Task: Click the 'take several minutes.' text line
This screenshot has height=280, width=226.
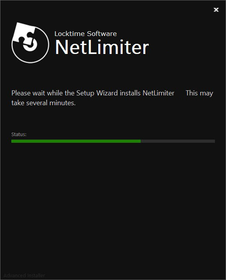Action: 43,103
